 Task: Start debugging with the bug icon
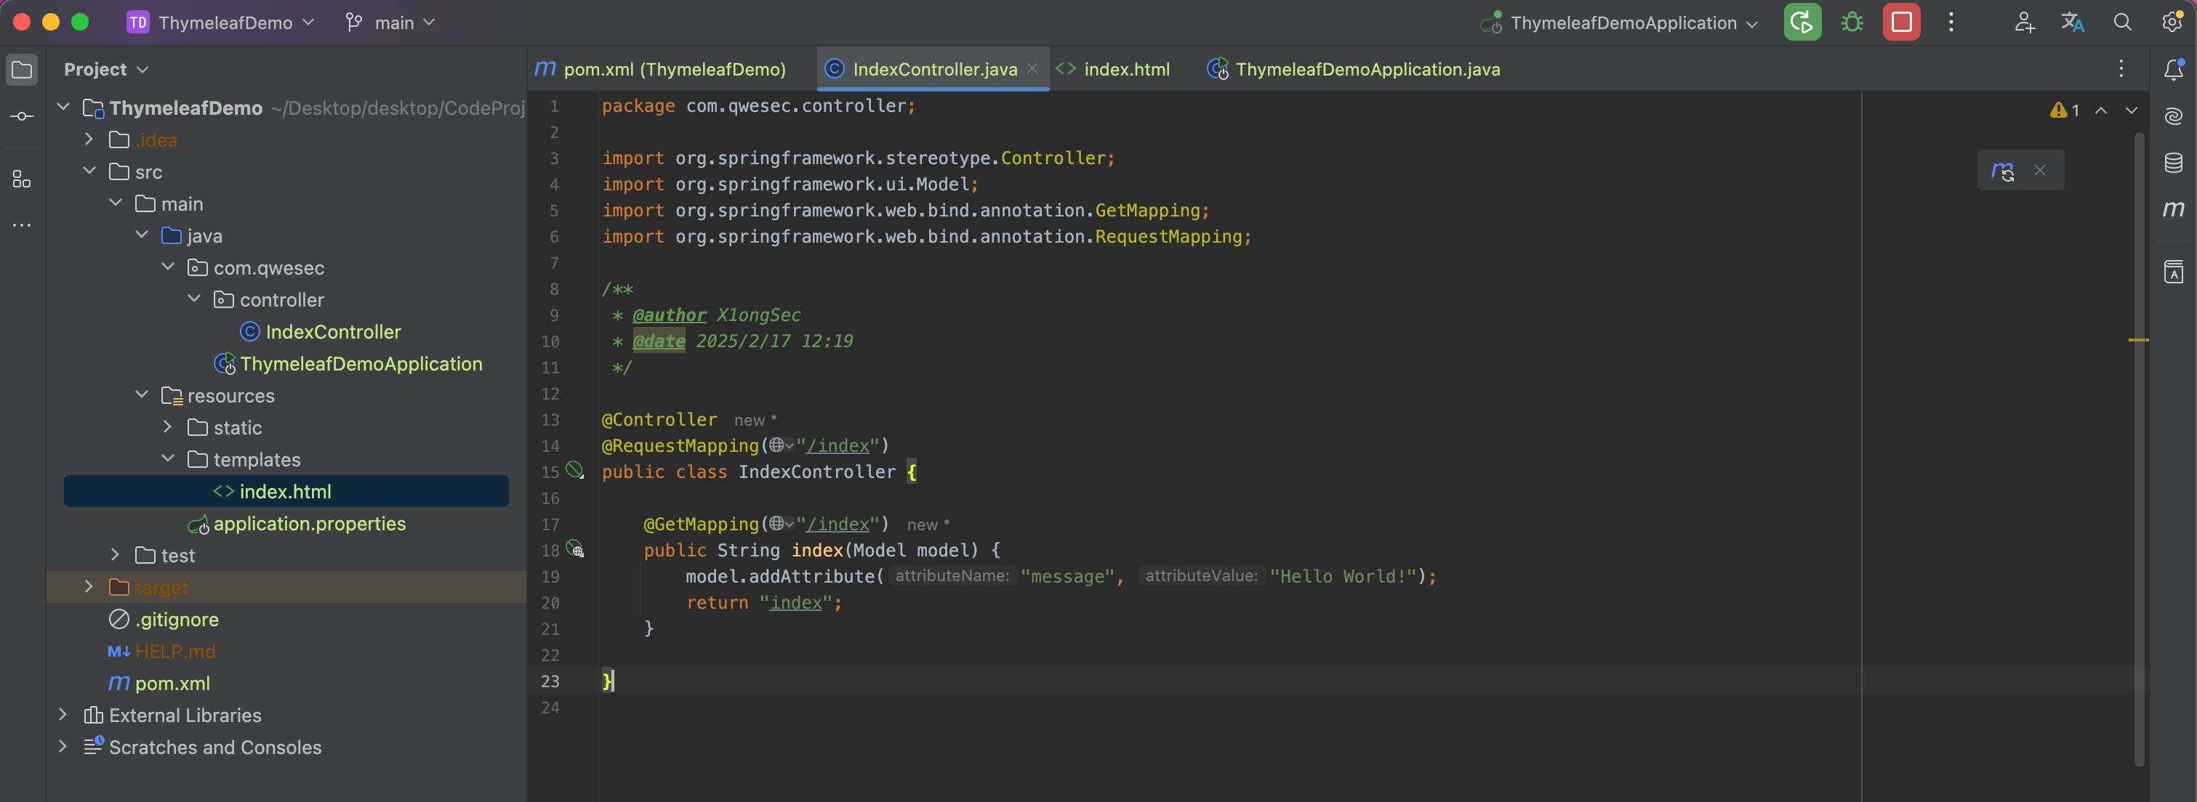tap(1852, 23)
